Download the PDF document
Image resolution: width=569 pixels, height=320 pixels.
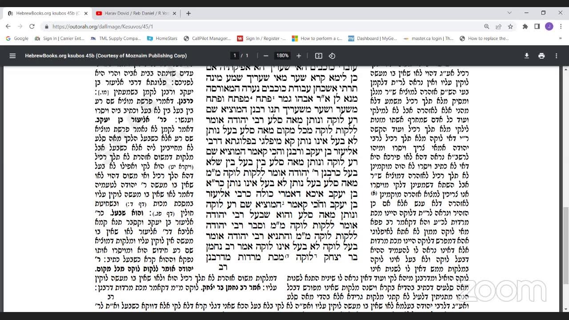(x=527, y=56)
